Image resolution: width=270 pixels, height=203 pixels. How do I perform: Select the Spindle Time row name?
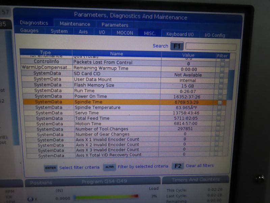click(88, 102)
